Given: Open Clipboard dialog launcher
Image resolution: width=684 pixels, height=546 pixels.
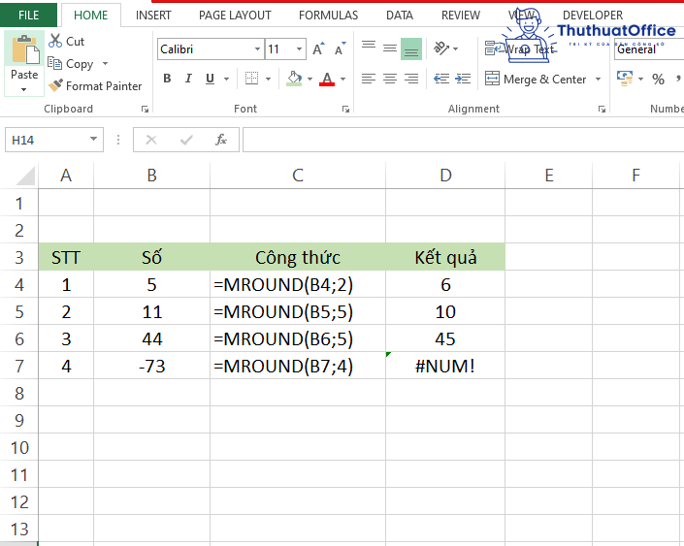Looking at the screenshot, I should click(x=145, y=109).
